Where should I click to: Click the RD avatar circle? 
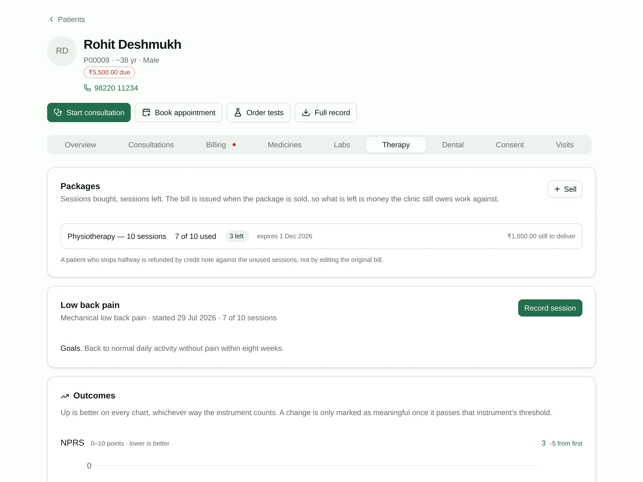[x=62, y=51]
